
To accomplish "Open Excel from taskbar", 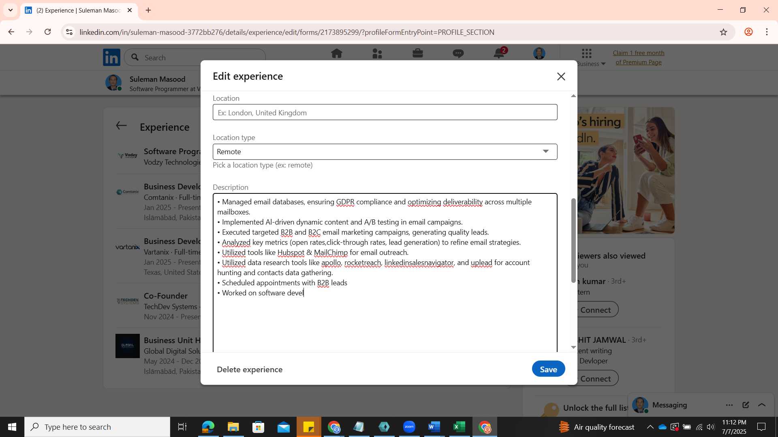I will (x=459, y=427).
